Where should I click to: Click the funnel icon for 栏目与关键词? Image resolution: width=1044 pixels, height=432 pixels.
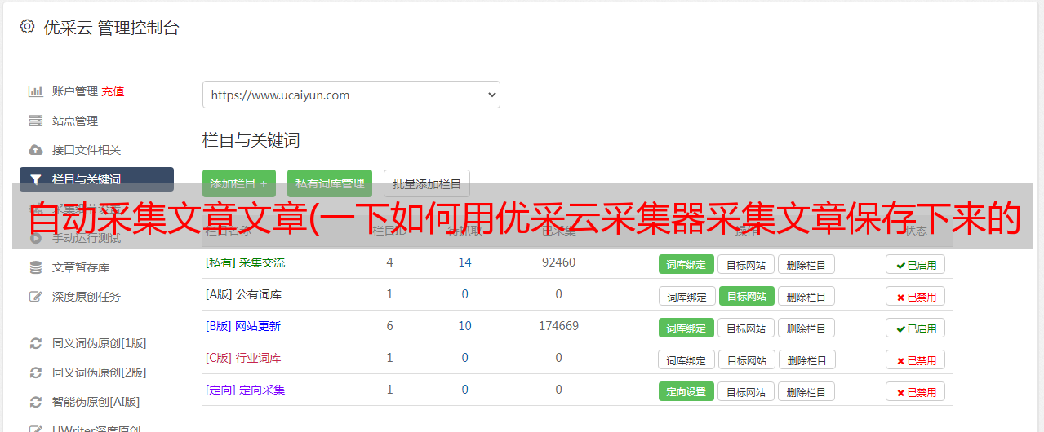pos(35,179)
